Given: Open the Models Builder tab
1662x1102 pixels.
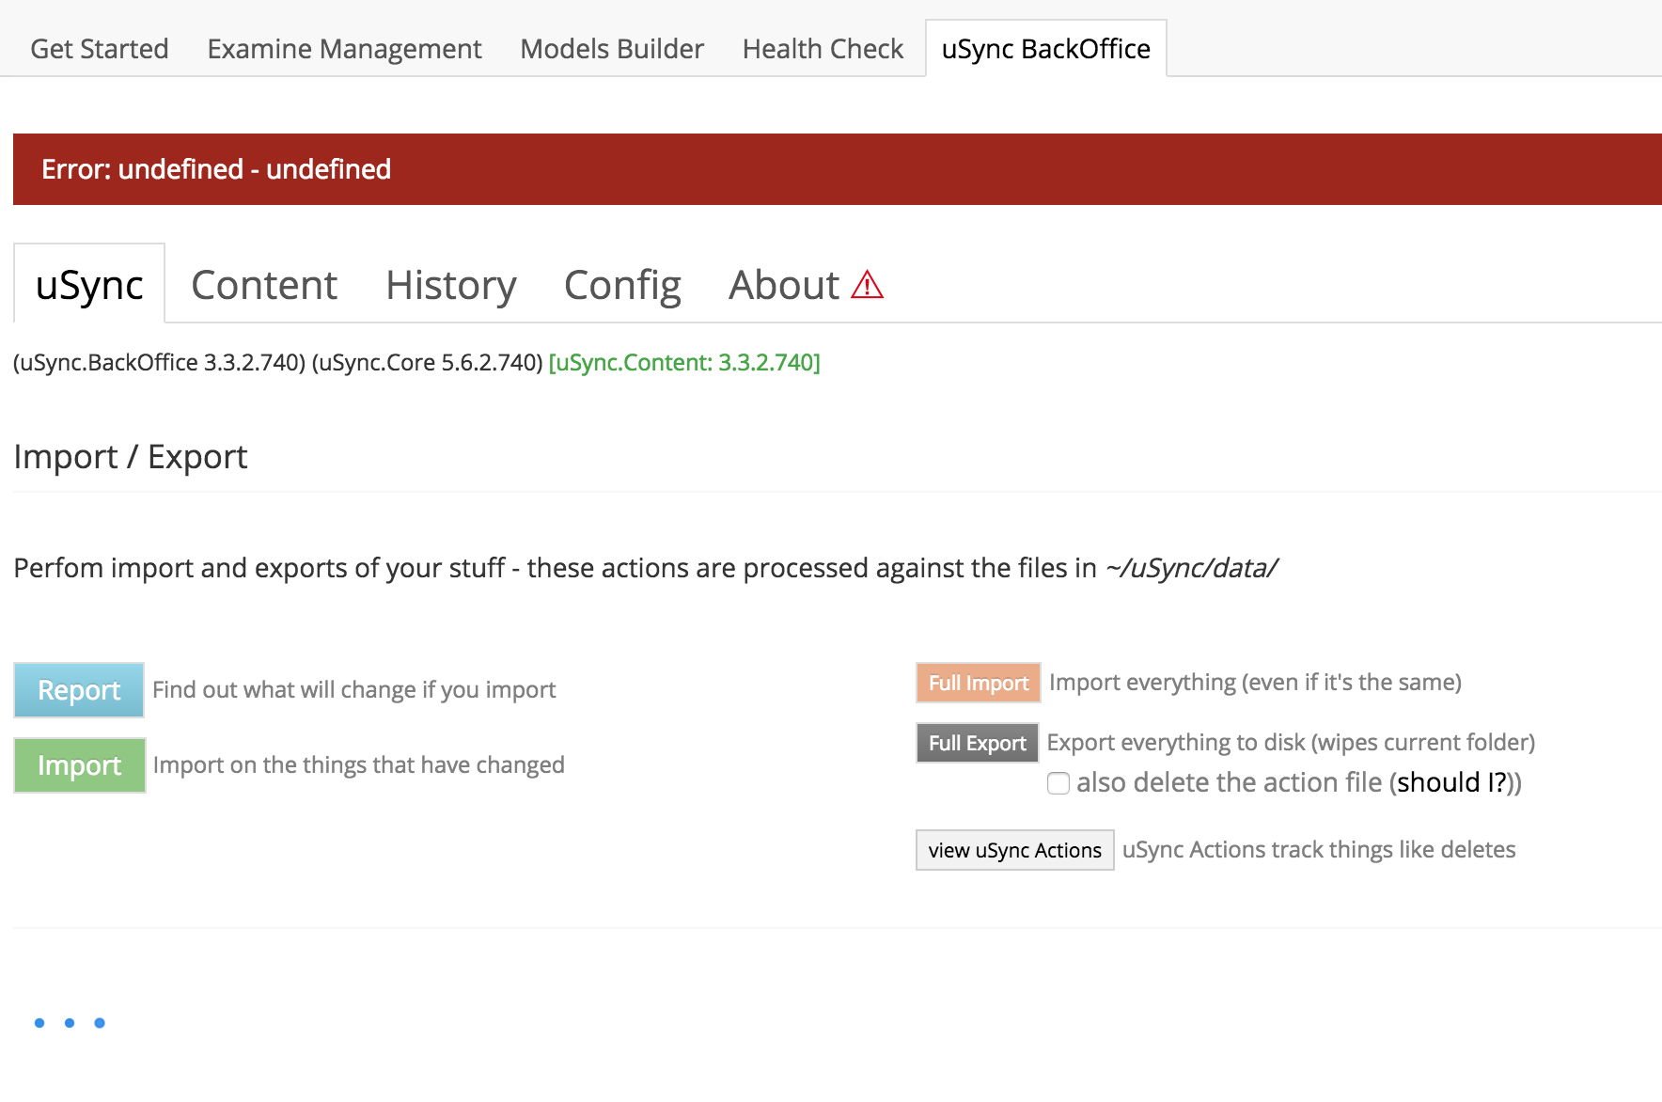Looking at the screenshot, I should pyautogui.click(x=612, y=49).
